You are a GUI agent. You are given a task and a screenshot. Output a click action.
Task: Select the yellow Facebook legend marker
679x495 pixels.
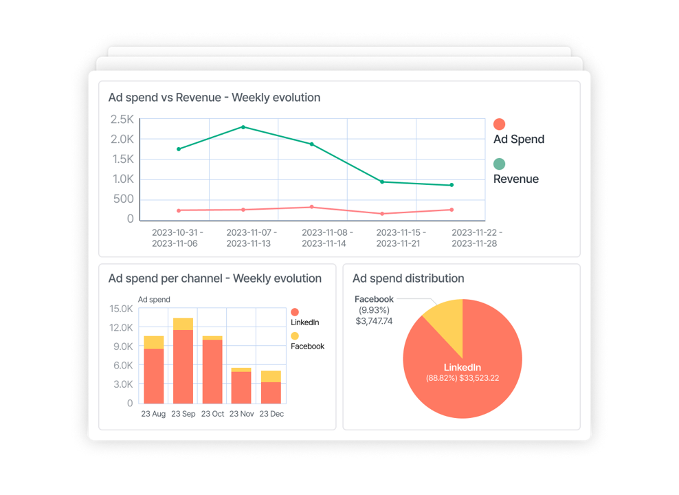click(x=295, y=335)
